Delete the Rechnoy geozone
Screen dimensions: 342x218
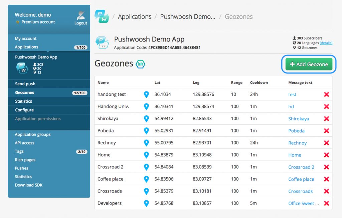327,143
